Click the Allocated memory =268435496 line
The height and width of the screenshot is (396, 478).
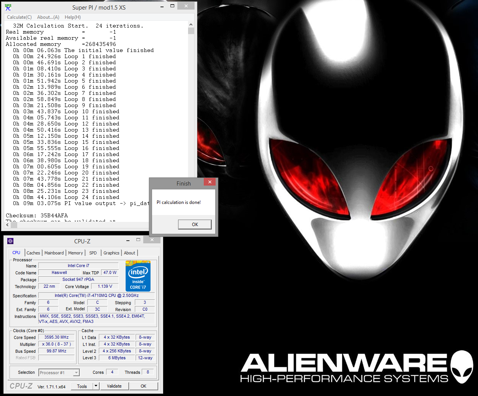click(61, 44)
